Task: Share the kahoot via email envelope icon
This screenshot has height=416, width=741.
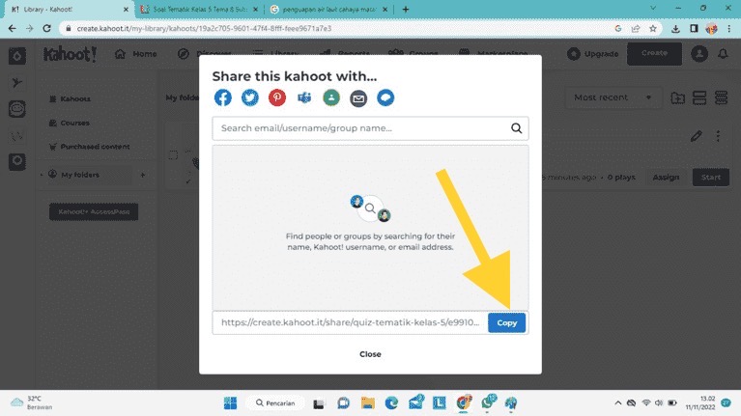Action: click(358, 98)
